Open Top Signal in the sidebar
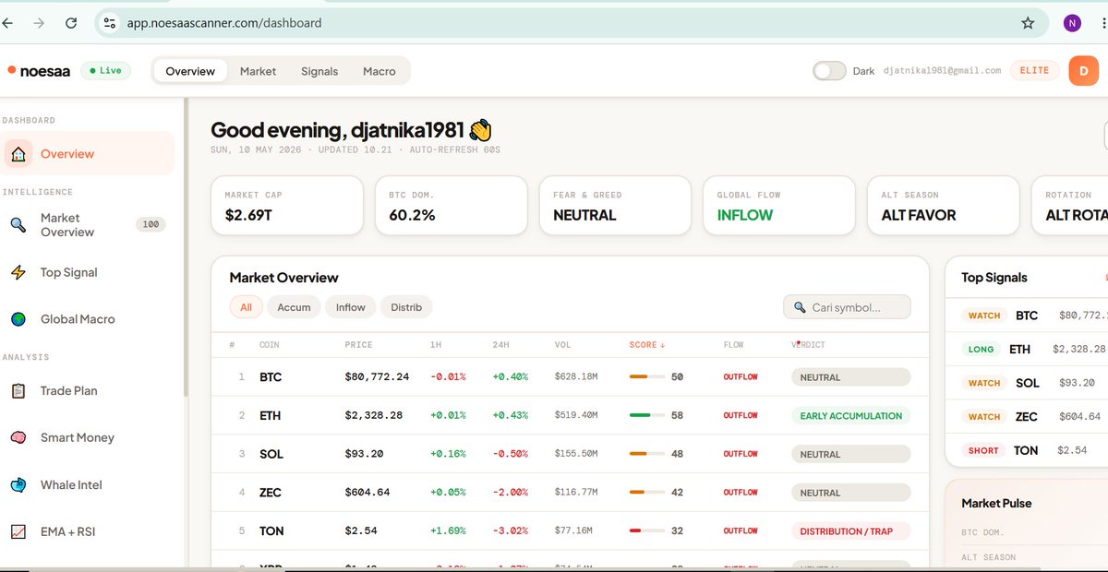Viewport: 1108px width, 572px height. [x=88, y=272]
